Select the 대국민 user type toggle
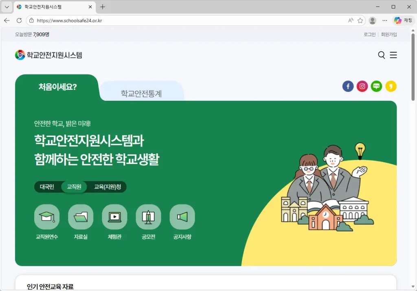417x291 pixels. click(47, 187)
